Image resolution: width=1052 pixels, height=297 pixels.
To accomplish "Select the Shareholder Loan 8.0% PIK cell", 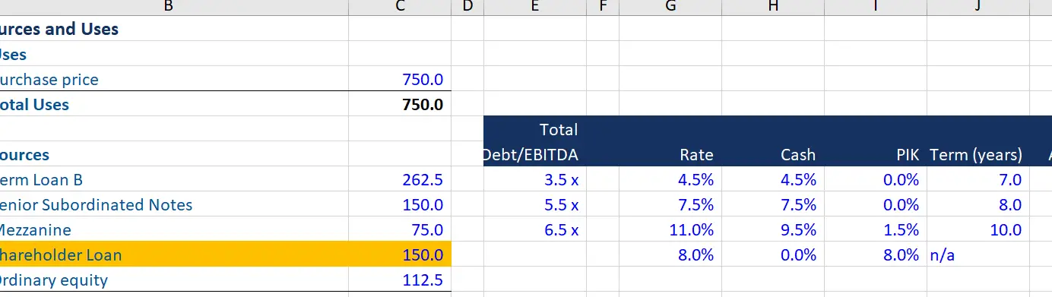I will click(876, 254).
